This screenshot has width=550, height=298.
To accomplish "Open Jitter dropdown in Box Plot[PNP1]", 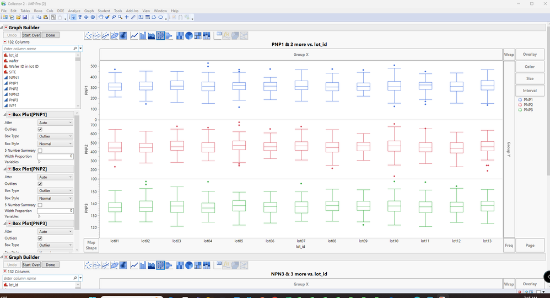I will [x=55, y=123].
